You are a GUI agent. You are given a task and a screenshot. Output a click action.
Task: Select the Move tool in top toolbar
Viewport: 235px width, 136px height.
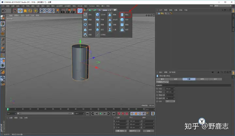click(x=20, y=11)
